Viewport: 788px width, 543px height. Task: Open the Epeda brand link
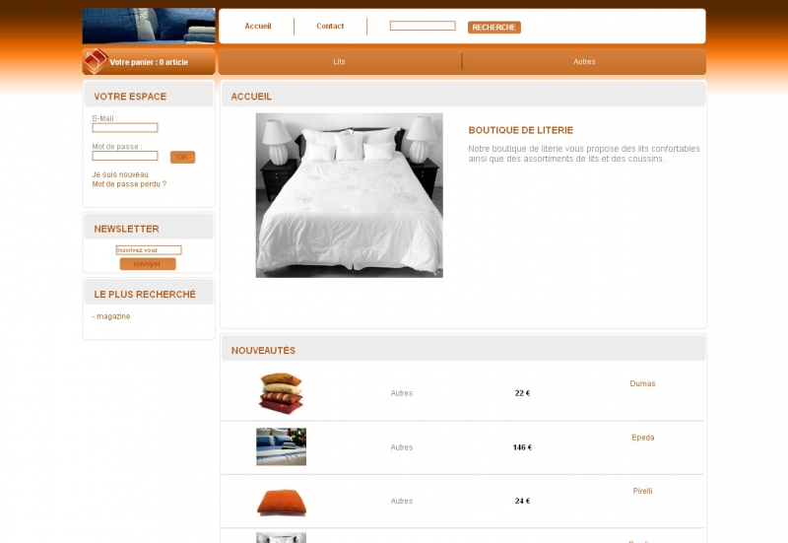click(x=643, y=438)
